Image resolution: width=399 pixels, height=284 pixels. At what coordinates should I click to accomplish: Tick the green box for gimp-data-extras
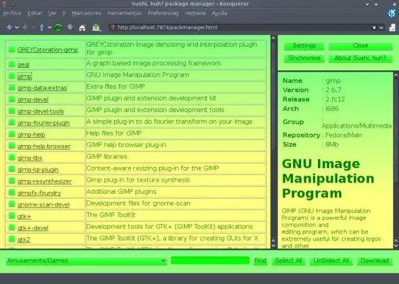click(x=12, y=87)
